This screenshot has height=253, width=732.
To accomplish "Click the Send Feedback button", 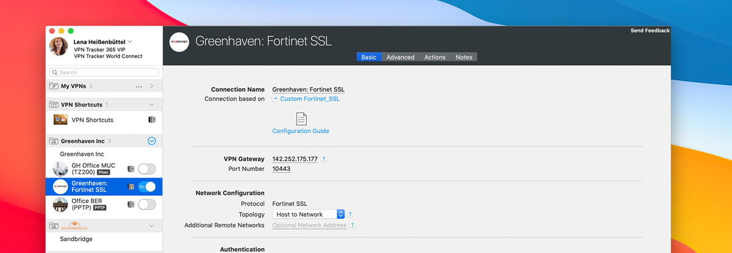I will [650, 30].
